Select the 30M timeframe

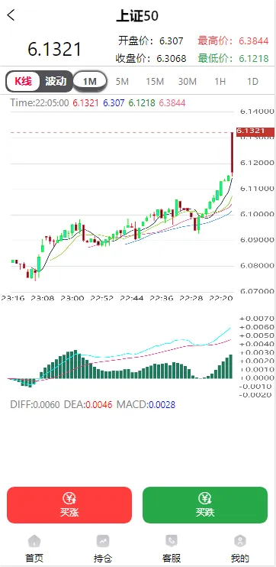188,82
